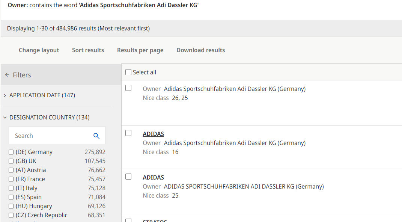Open the Results per page menu

tap(140, 50)
